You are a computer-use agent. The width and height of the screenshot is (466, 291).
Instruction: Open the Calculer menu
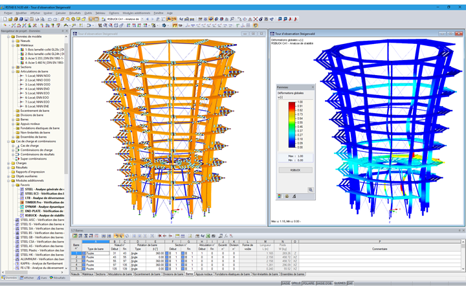click(61, 13)
